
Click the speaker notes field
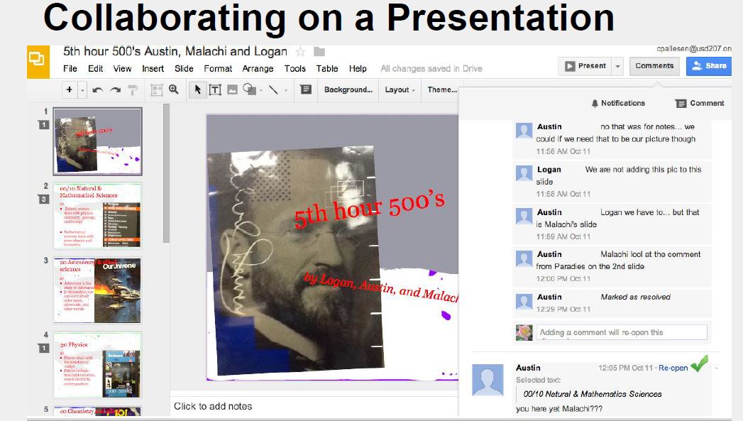pos(314,406)
